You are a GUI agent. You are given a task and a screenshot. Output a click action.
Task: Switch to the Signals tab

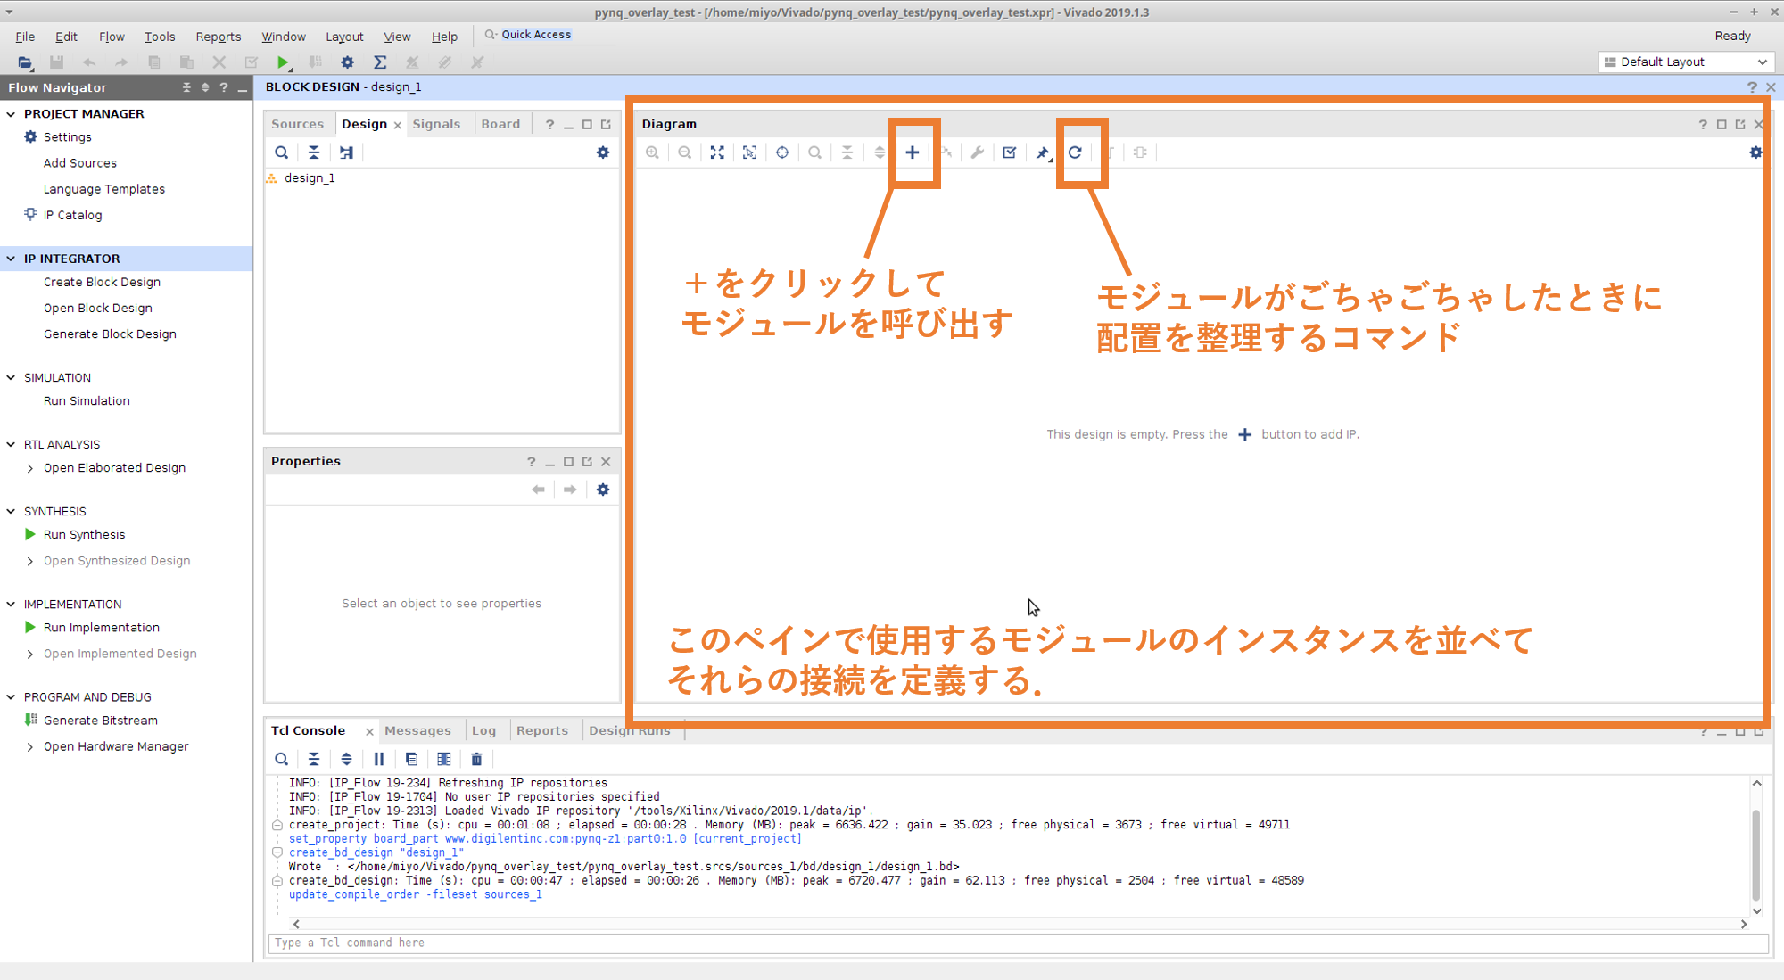pyautogui.click(x=436, y=124)
